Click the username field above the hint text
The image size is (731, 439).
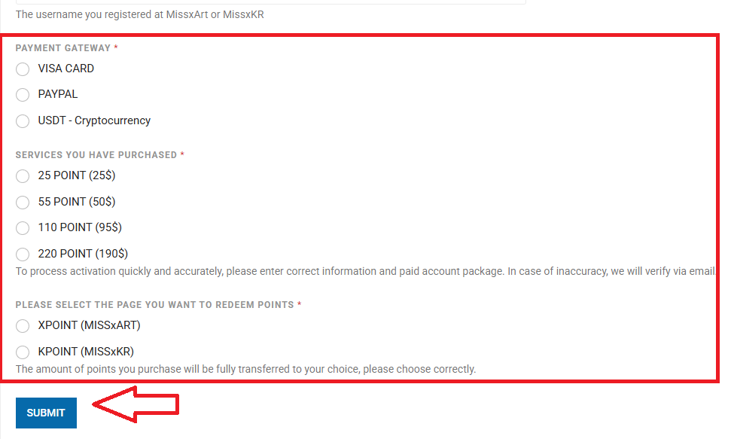pyautogui.click(x=270, y=2)
